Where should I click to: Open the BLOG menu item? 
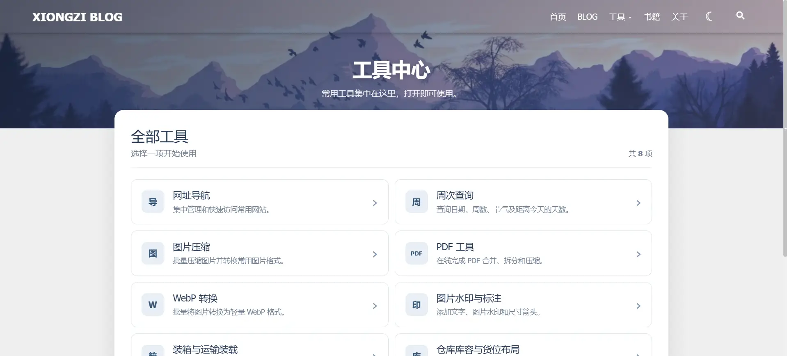[x=587, y=17]
